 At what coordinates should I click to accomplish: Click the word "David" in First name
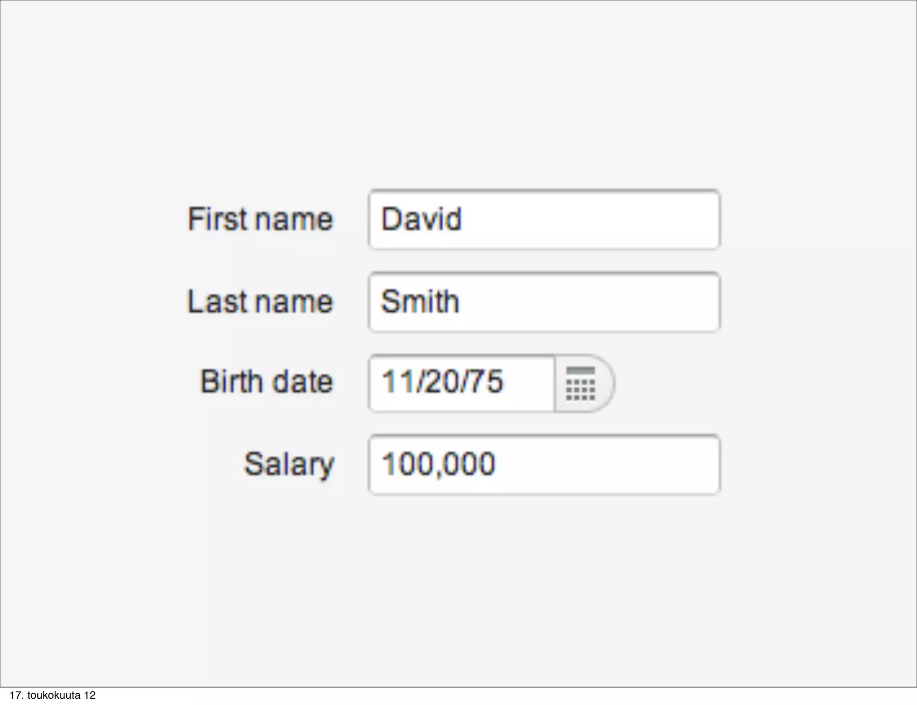tap(421, 219)
